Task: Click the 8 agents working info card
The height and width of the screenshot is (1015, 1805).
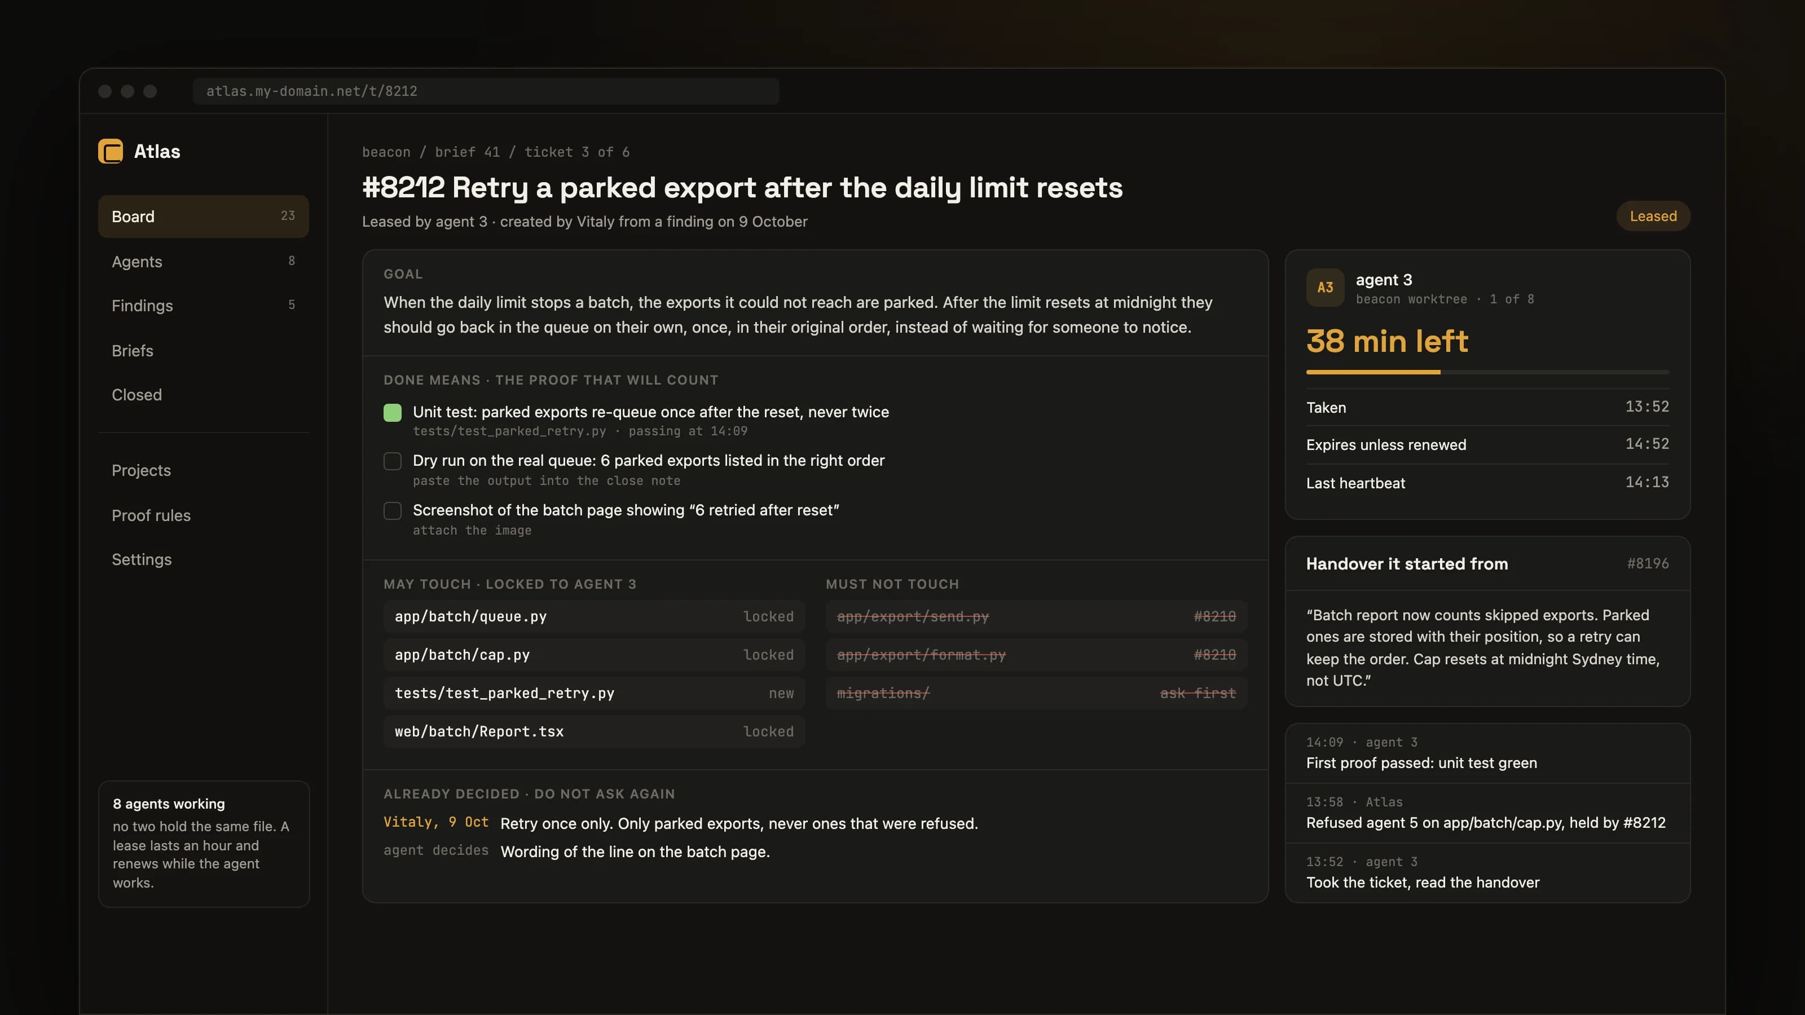Action: 203,844
